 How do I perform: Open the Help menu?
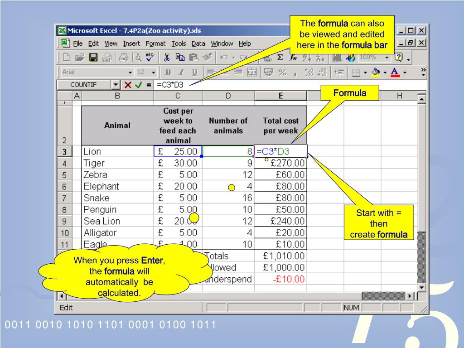click(x=245, y=43)
